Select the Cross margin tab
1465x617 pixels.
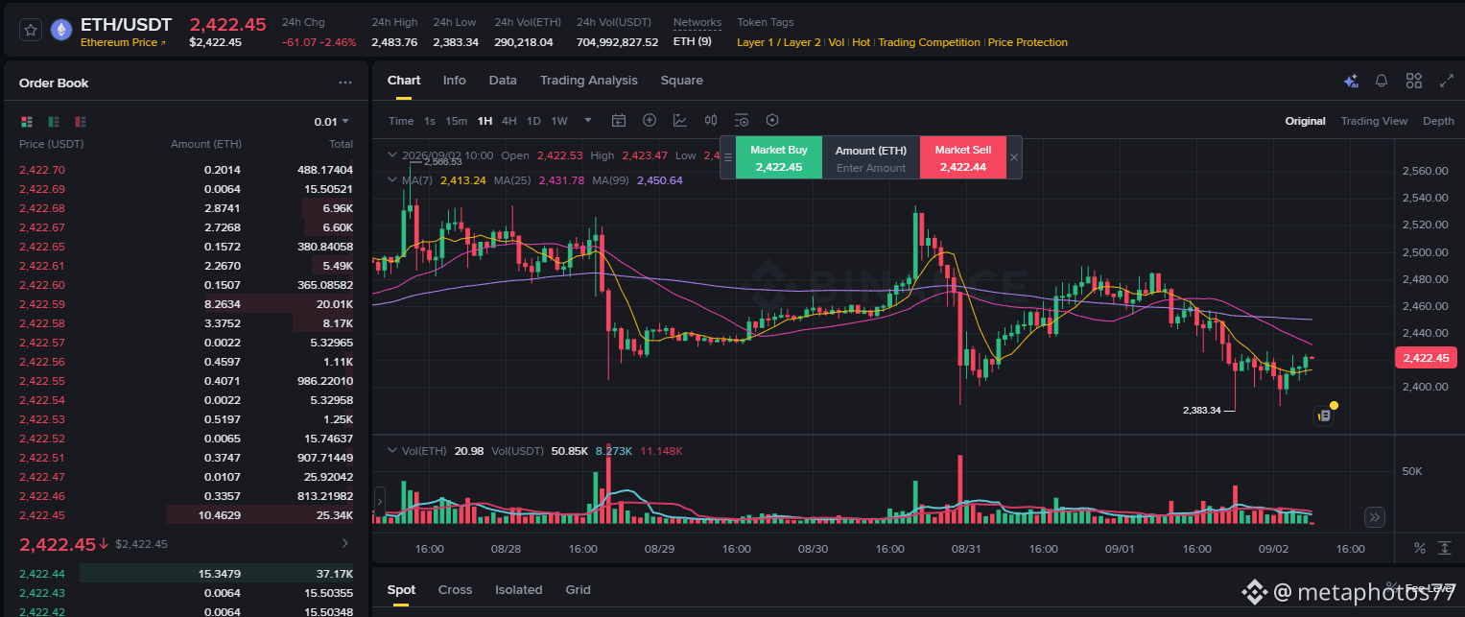(x=453, y=590)
